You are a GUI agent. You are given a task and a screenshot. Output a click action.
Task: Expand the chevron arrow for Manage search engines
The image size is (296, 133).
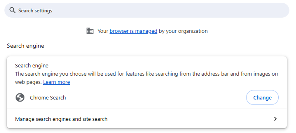[x=275, y=119]
